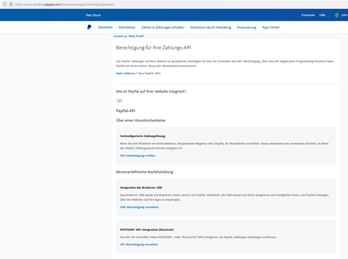Click the Mehr erfahren link
348x259 pixels.
125,73
